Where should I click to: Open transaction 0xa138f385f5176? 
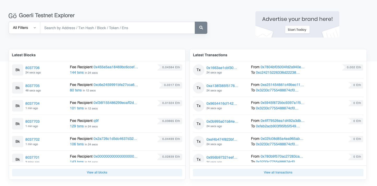(x=222, y=86)
